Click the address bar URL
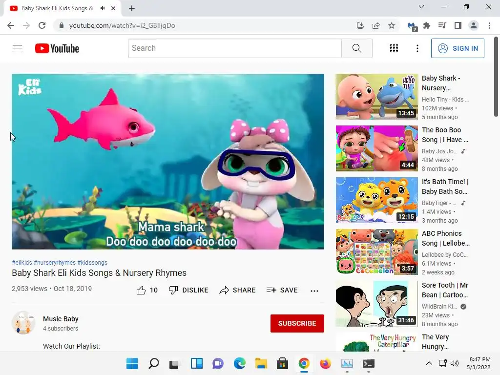Image resolution: width=500 pixels, height=375 pixels. pos(122,25)
